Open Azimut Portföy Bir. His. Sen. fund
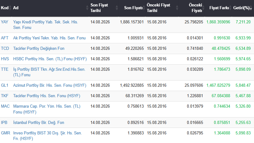The width and height of the screenshot is (254, 143). click(x=50, y=85)
